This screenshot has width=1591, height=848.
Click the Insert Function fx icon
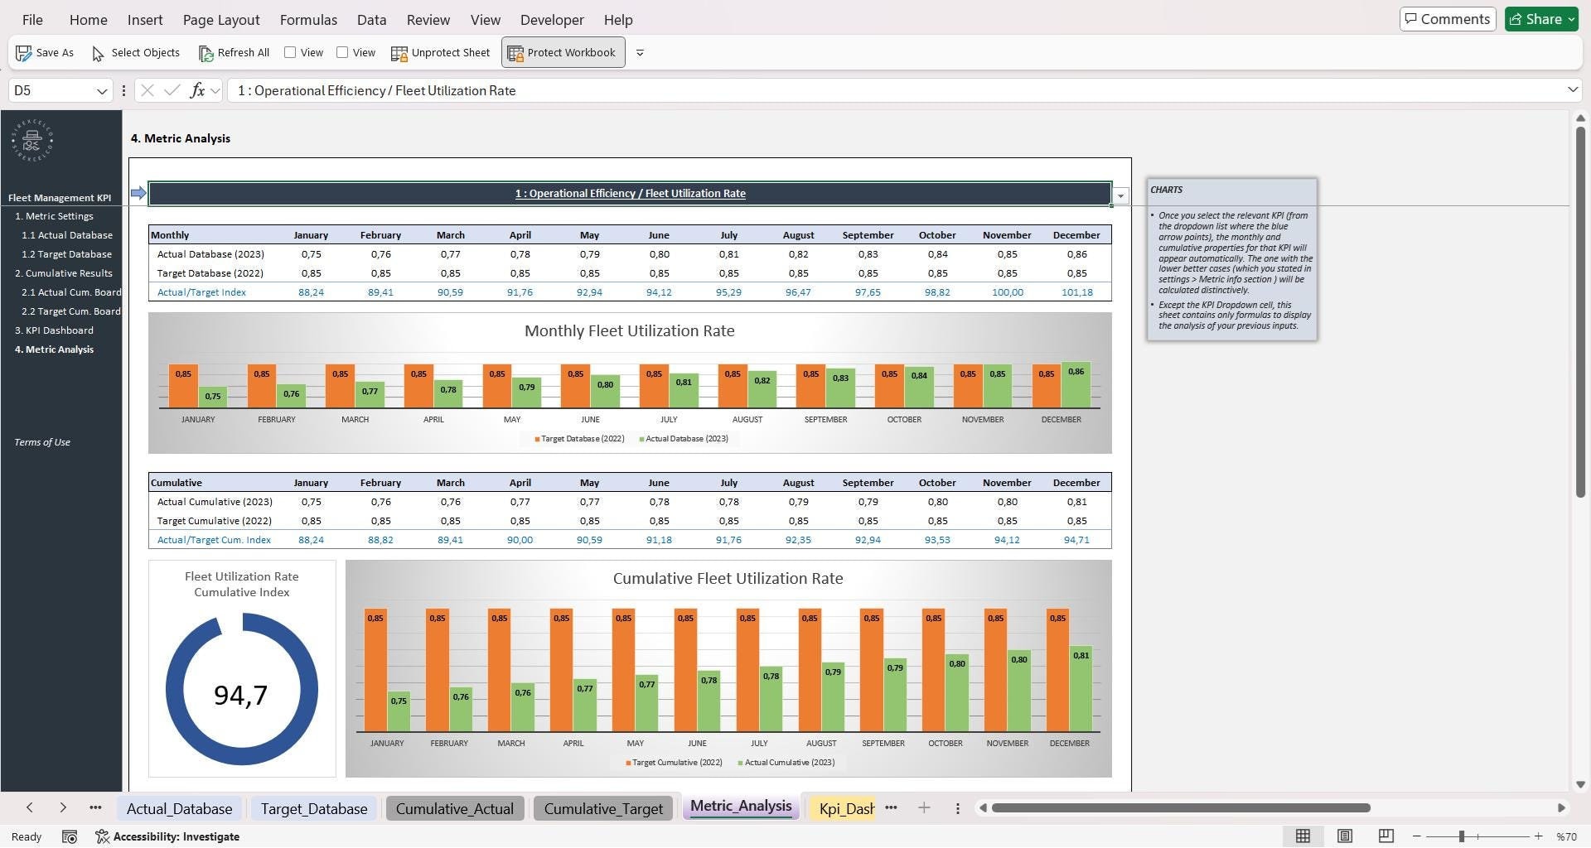pos(197,90)
